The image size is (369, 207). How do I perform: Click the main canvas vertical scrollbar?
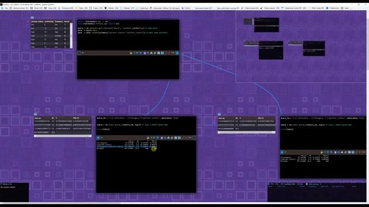[x=368, y=106]
